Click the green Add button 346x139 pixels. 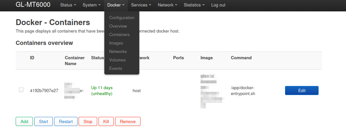24,121
